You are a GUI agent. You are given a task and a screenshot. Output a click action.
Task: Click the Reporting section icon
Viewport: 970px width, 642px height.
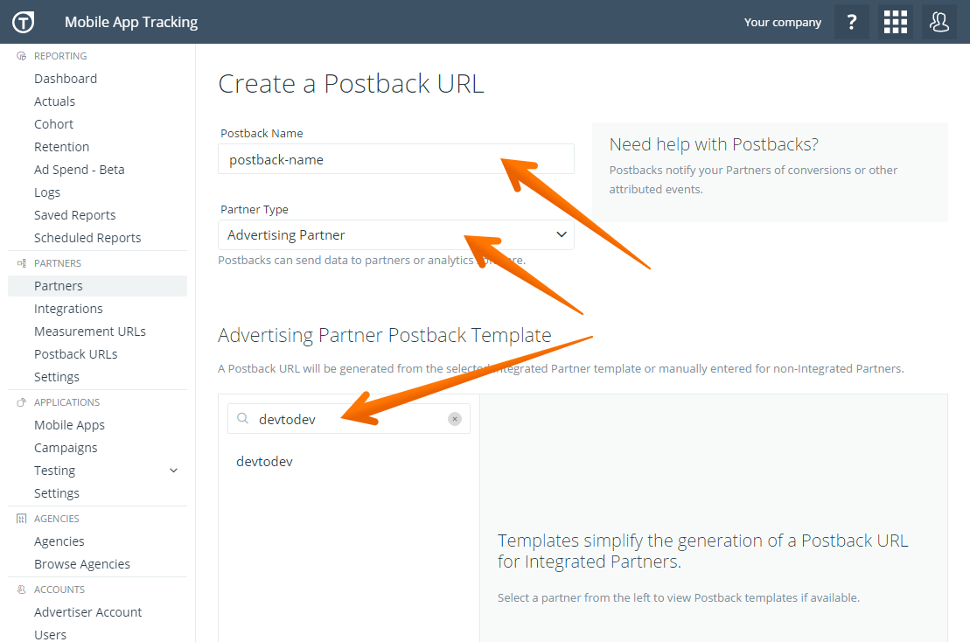[x=22, y=56]
